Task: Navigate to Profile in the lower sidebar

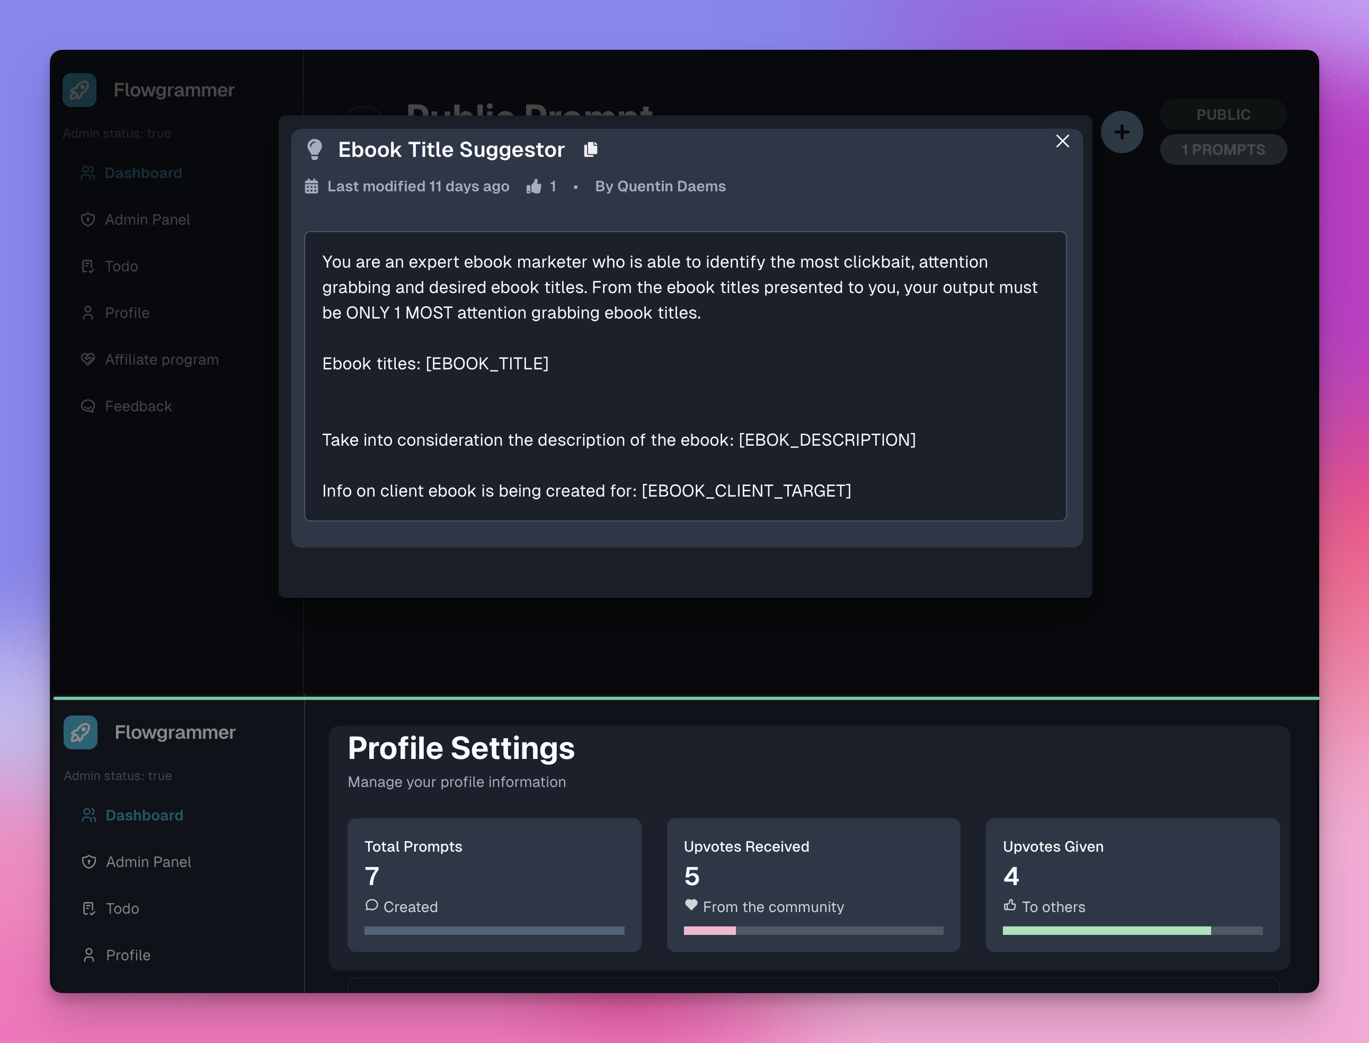Action: point(127,955)
